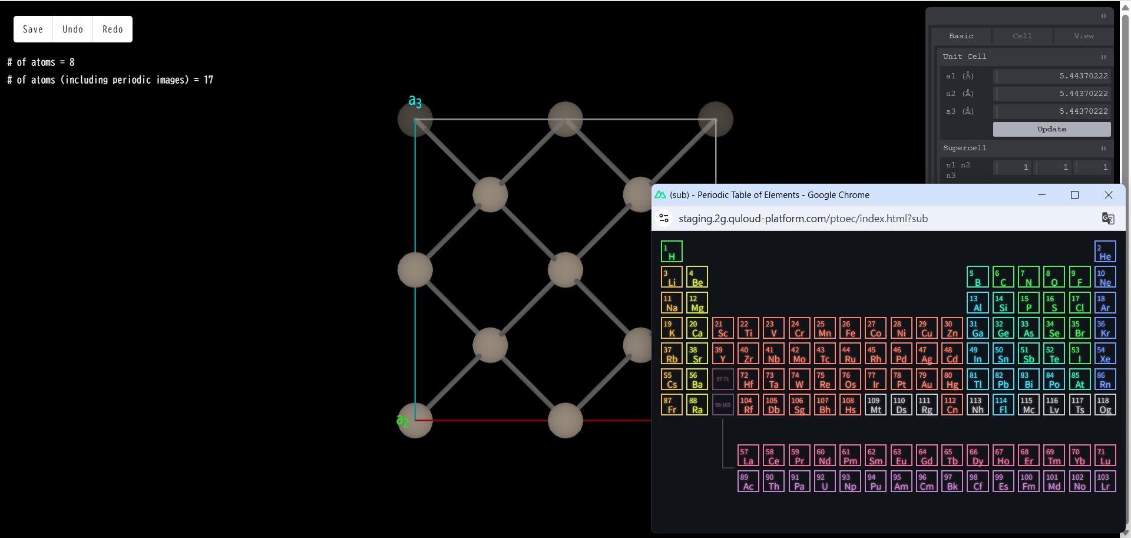Viewport: 1131px width, 538px height.
Task: Click the translate page icon in the address bar
Action: [x=1108, y=218]
